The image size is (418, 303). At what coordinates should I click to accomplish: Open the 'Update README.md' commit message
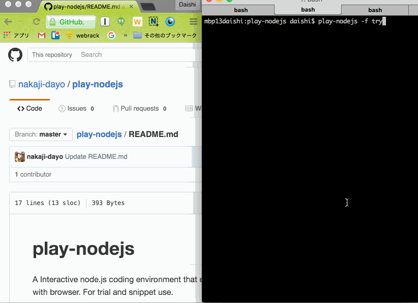pyautogui.click(x=96, y=157)
